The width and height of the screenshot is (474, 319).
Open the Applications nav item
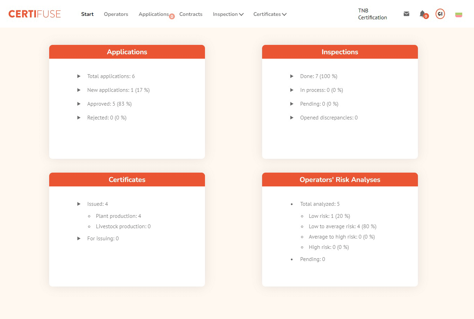point(153,14)
